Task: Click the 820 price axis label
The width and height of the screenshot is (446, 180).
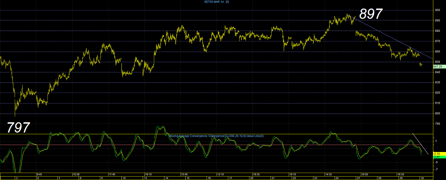Action: 437,93
